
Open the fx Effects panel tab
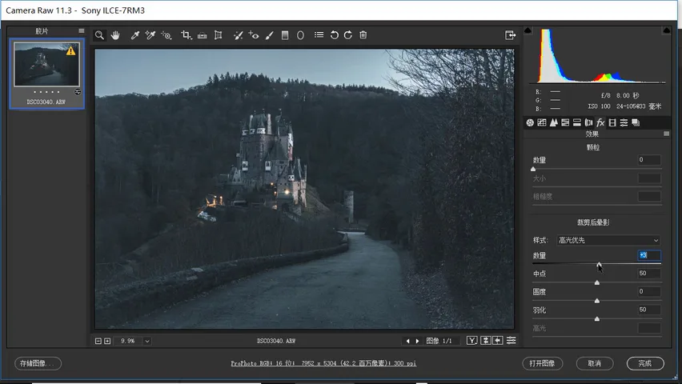click(x=600, y=122)
